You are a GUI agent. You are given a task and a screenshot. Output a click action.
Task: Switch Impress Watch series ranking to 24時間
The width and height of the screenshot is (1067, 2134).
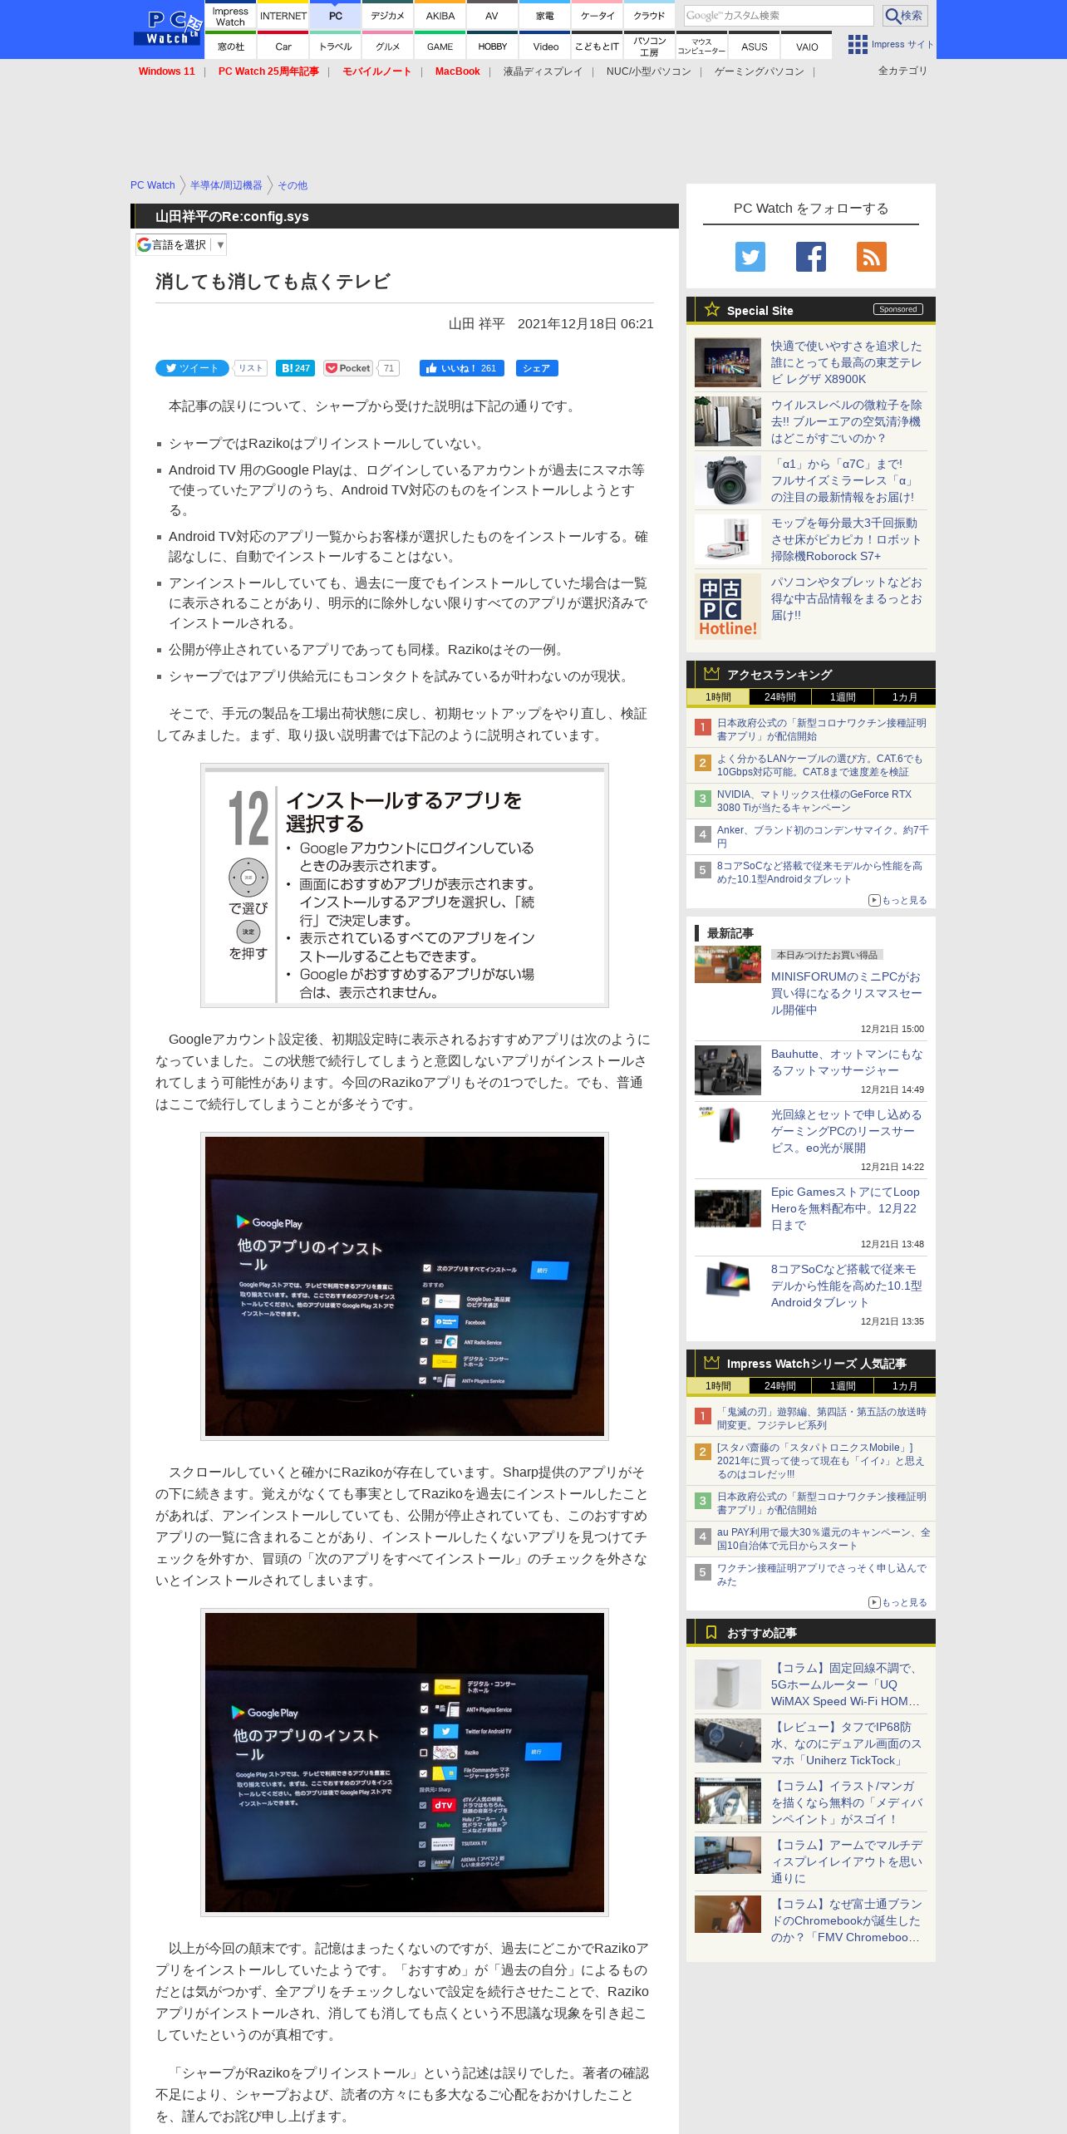coord(779,1386)
